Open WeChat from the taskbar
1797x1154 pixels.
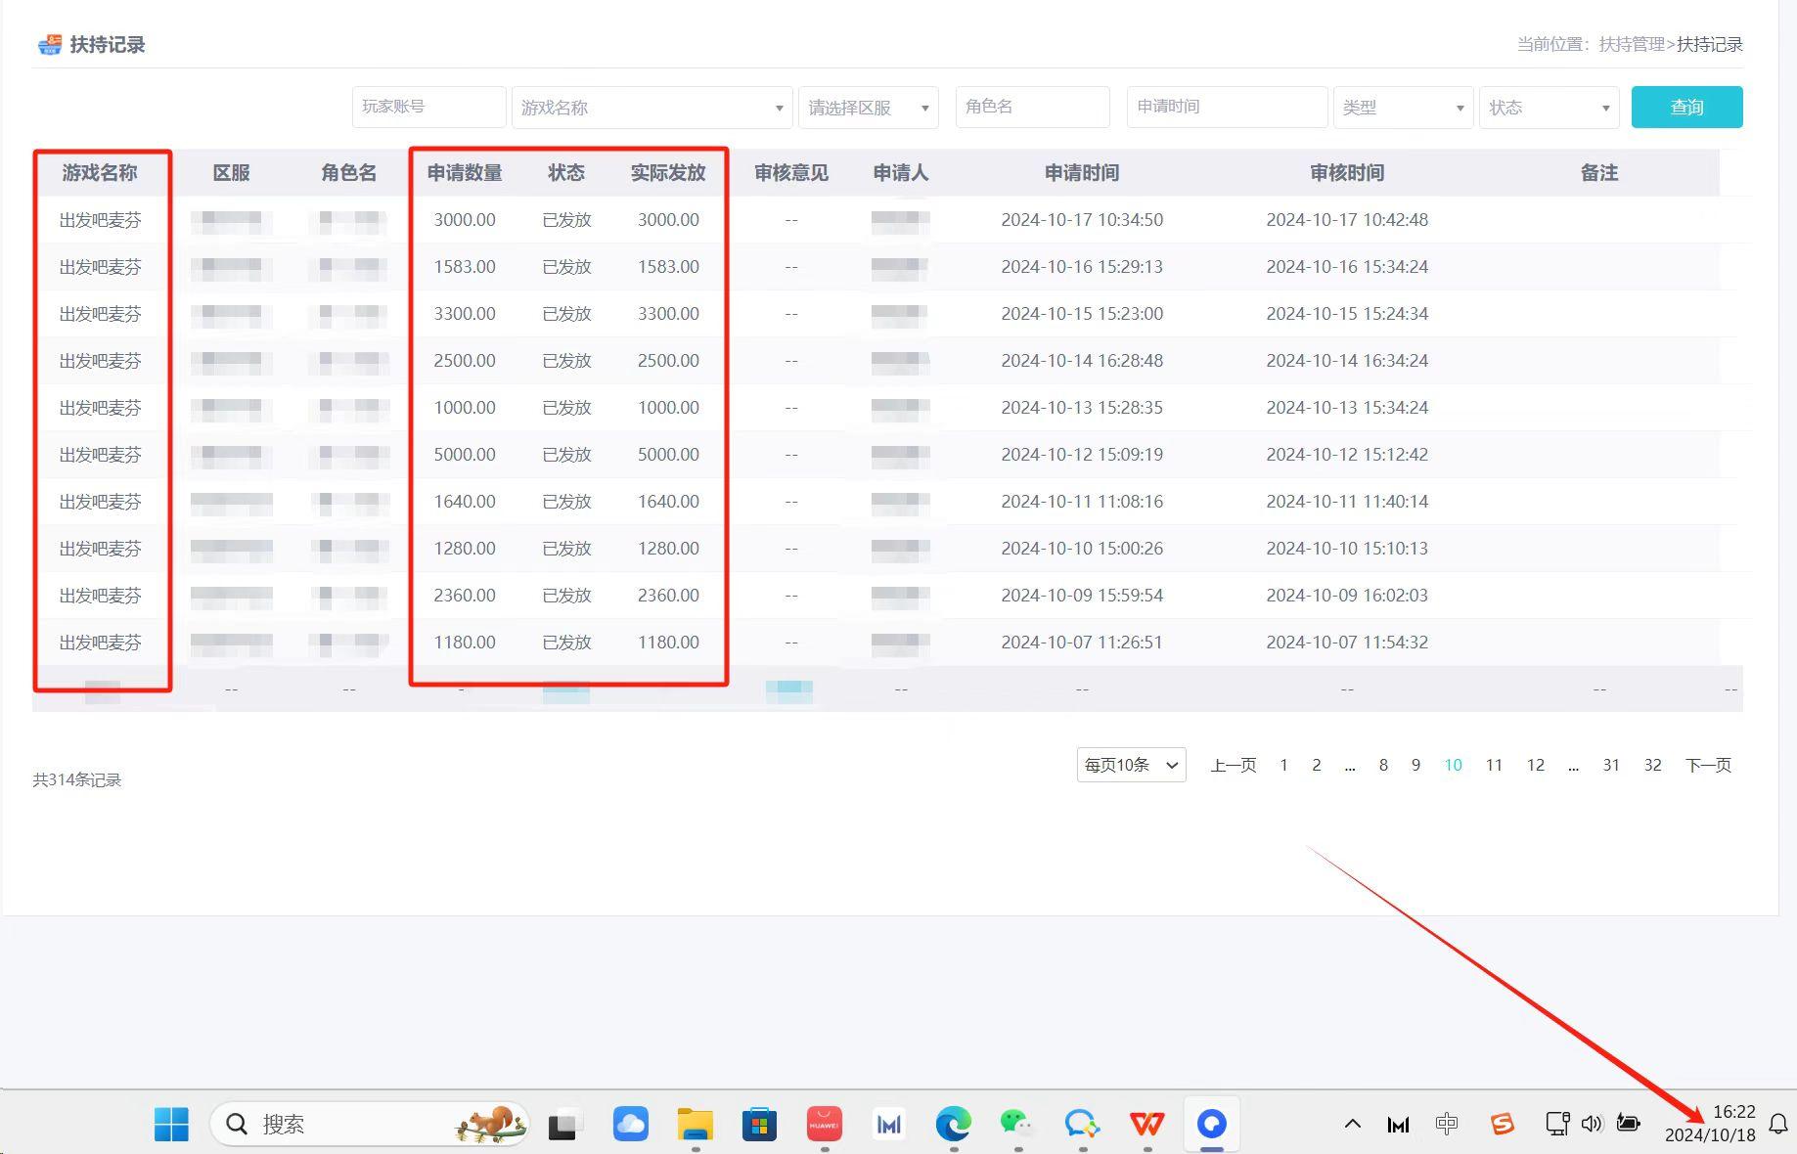point(1017,1124)
